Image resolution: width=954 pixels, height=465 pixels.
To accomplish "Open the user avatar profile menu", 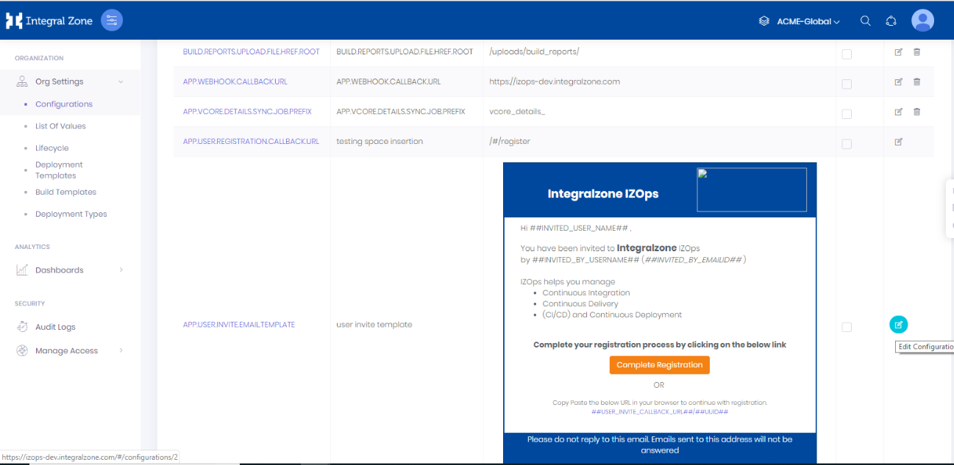I will coord(922,21).
